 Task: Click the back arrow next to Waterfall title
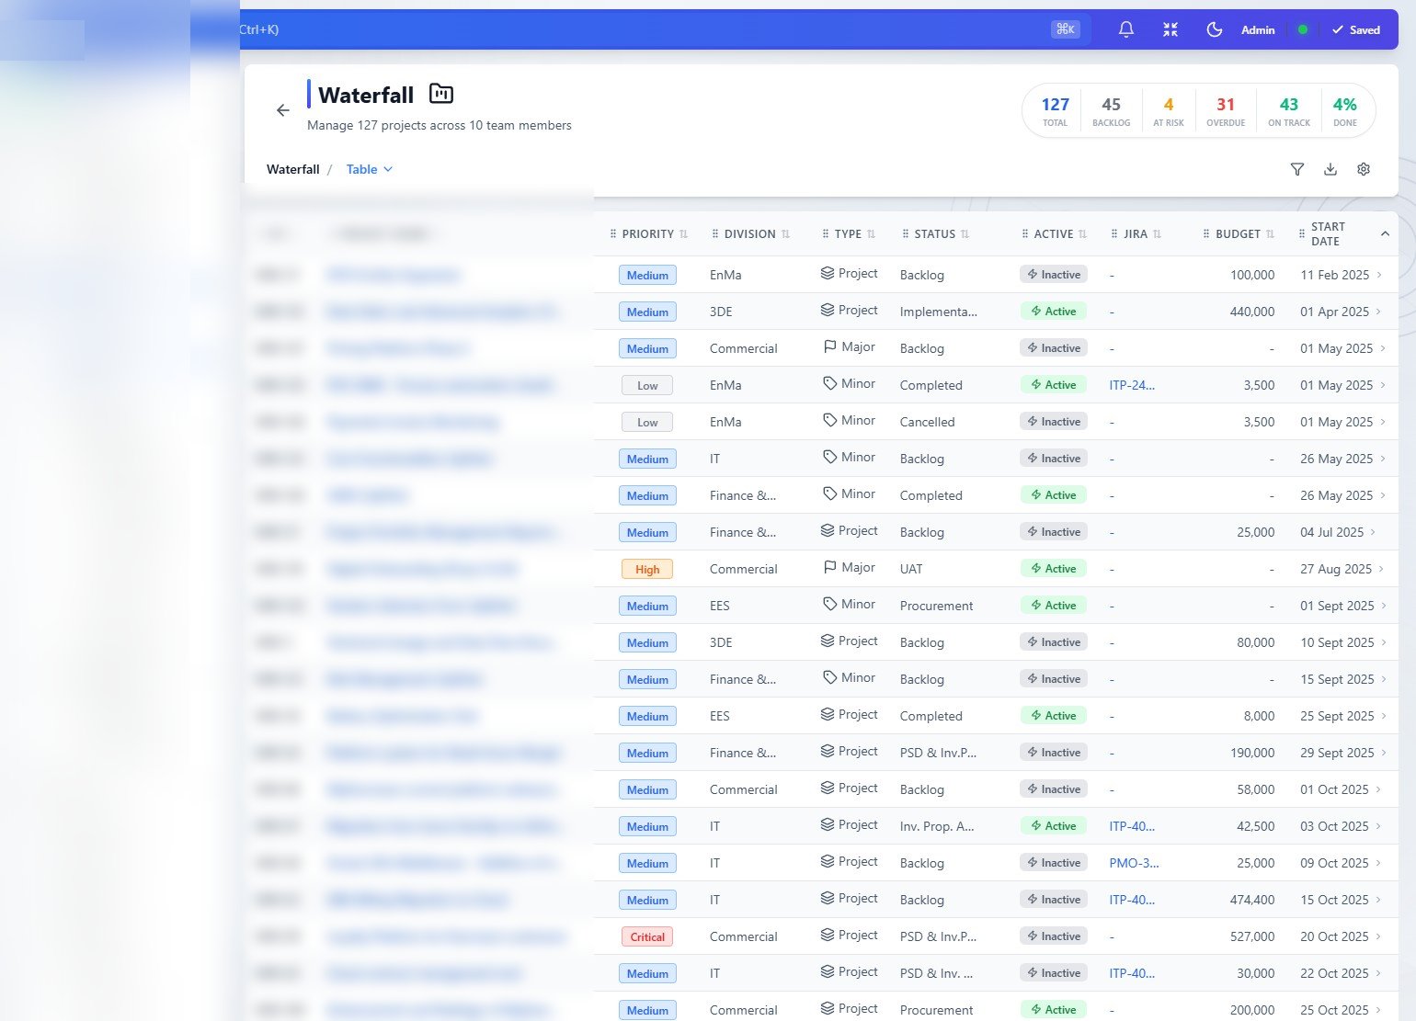[282, 109]
